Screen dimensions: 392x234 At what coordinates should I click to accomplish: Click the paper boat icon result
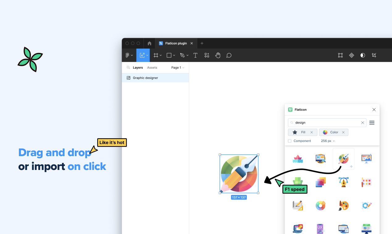[298, 159]
